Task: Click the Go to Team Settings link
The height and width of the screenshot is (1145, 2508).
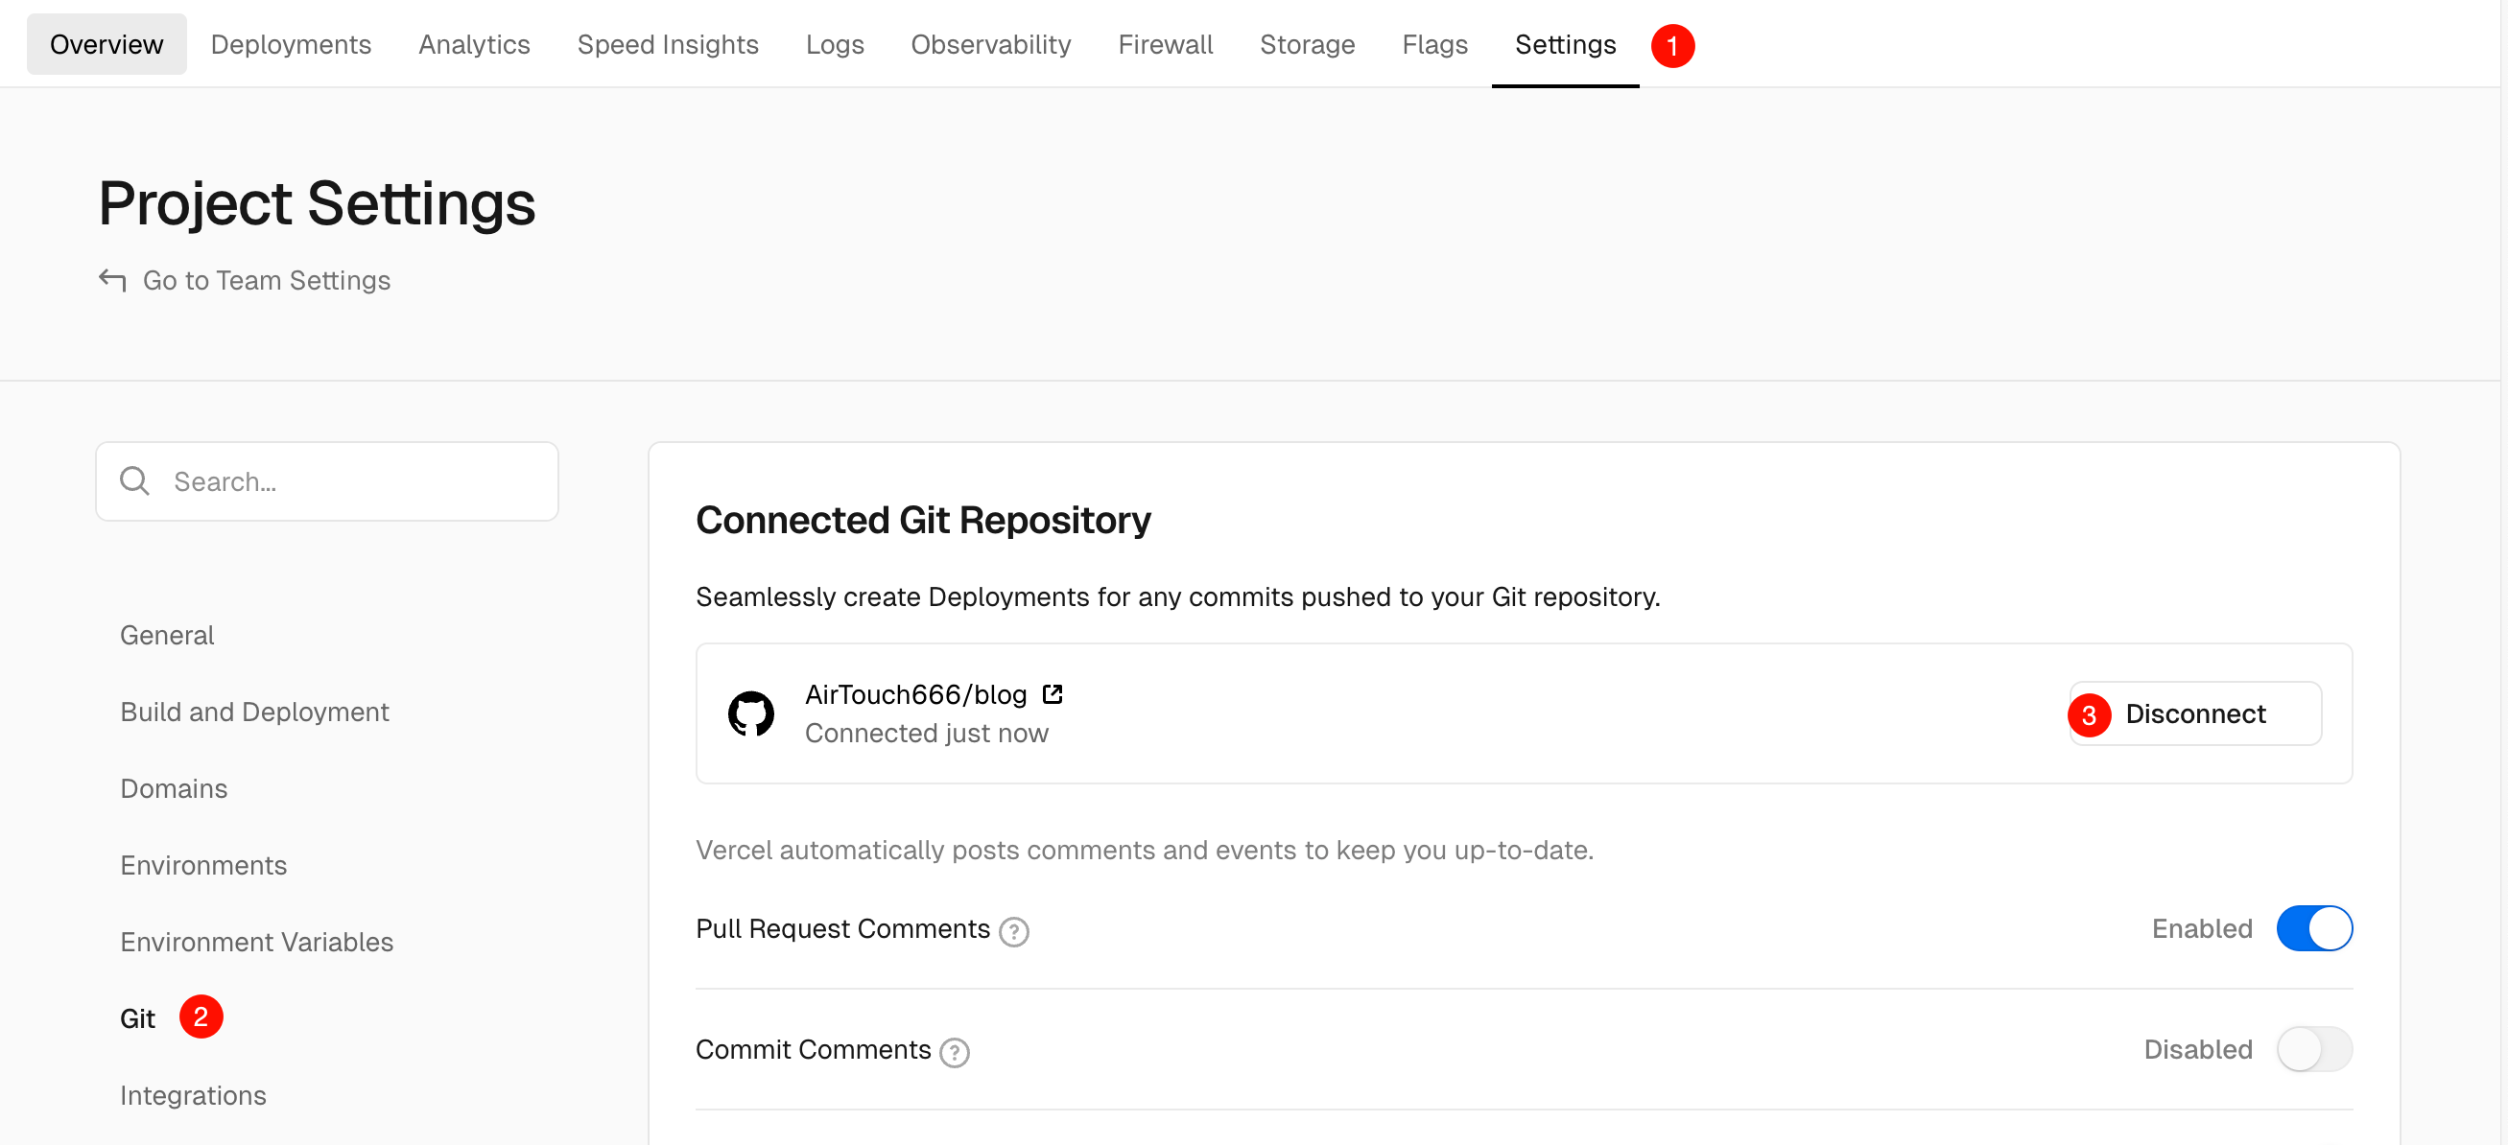Action: [x=266, y=280]
